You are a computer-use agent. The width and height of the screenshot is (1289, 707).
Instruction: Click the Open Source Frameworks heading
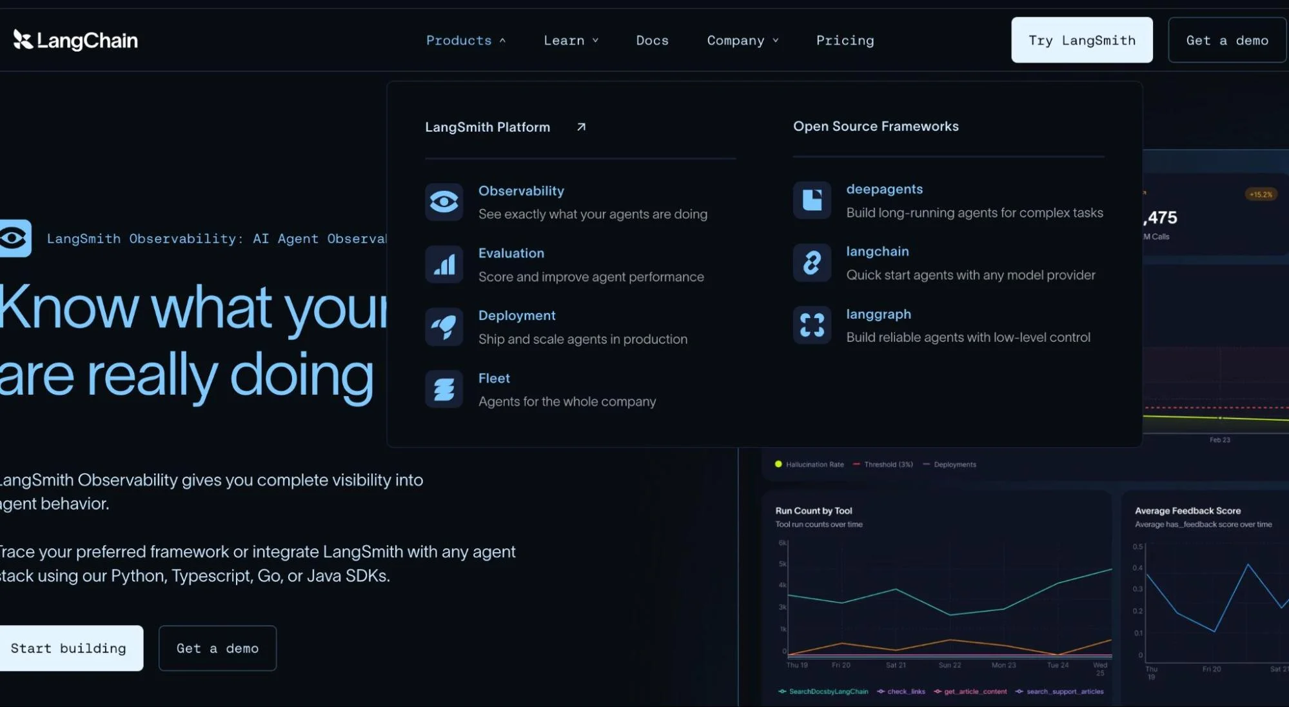(x=876, y=126)
